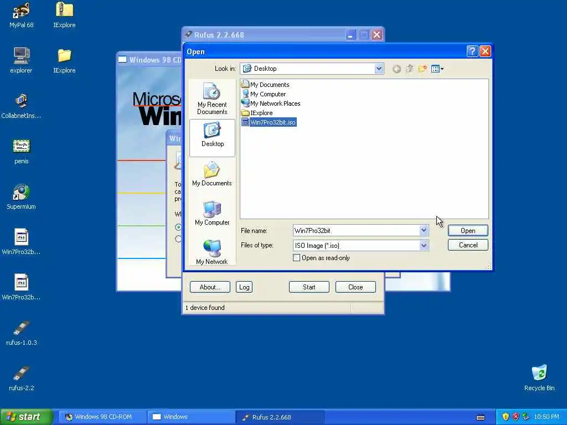Click Start button in Rufus
This screenshot has width=567, height=425.
[x=309, y=287]
